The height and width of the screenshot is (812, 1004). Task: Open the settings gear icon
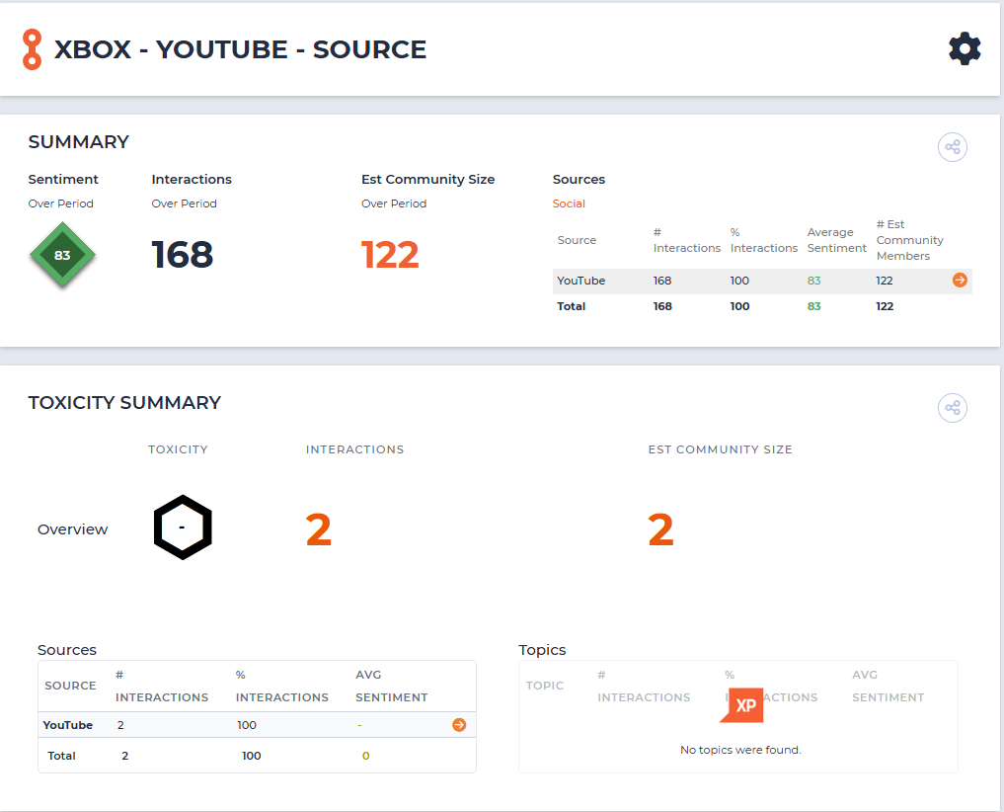(x=965, y=48)
